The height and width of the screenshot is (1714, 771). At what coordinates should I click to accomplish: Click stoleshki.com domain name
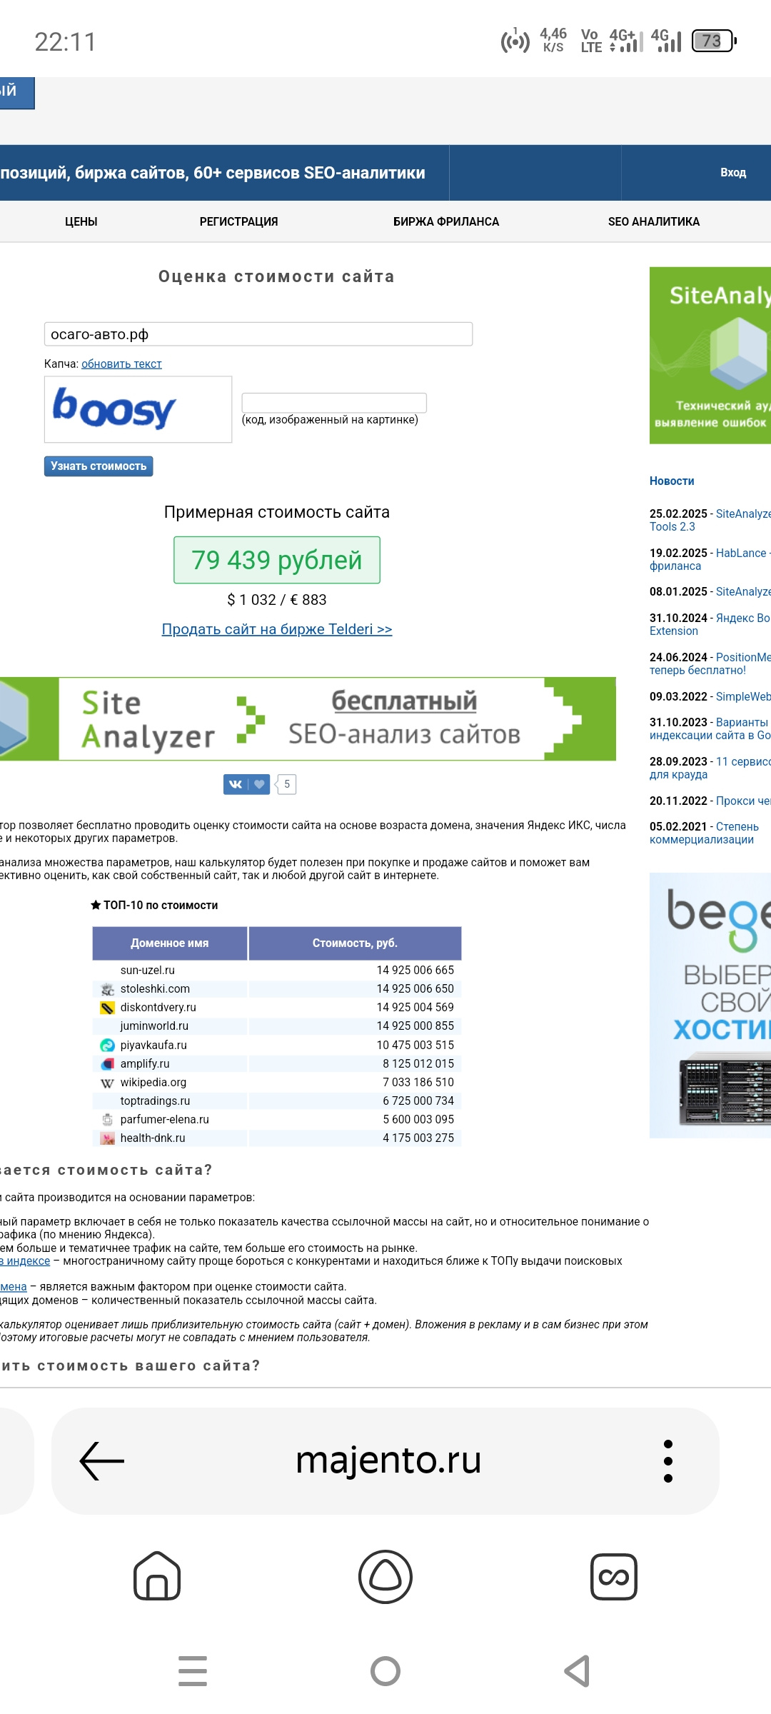pyautogui.click(x=155, y=989)
